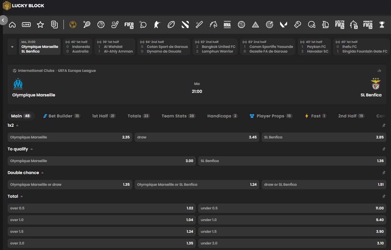Select the snooker triangle icon
The height and width of the screenshot is (250, 391).
255,25
